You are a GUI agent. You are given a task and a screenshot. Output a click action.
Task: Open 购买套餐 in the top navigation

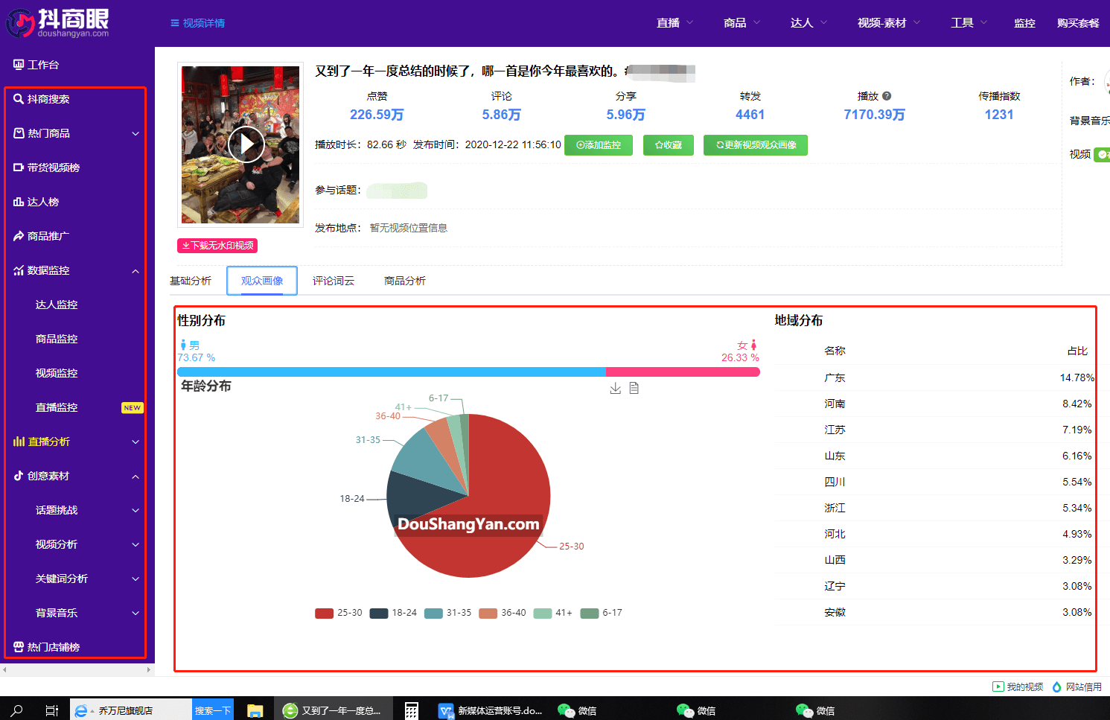coord(1078,23)
